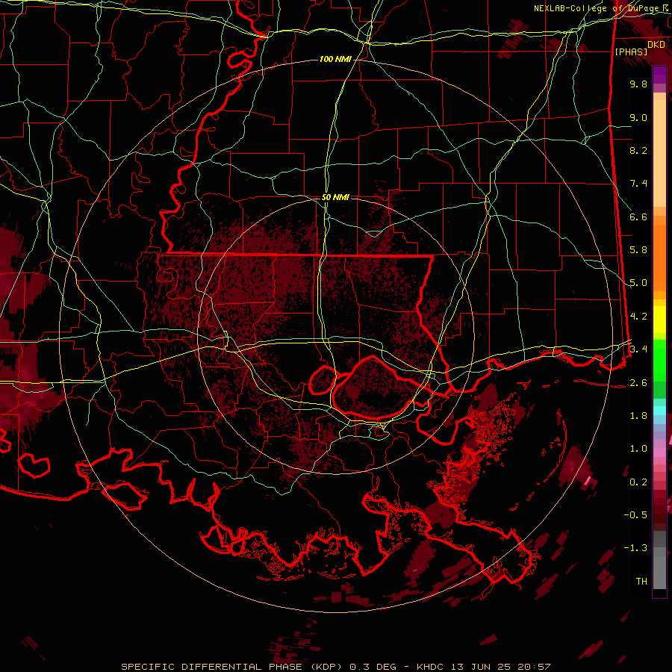Image resolution: width=672 pixels, height=672 pixels.
Task: Click the "(KDP)" product code in caption
Action: (x=326, y=667)
